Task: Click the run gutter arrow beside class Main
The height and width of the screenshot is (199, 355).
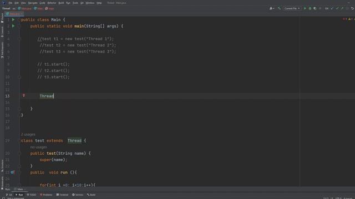Action: tap(13, 20)
